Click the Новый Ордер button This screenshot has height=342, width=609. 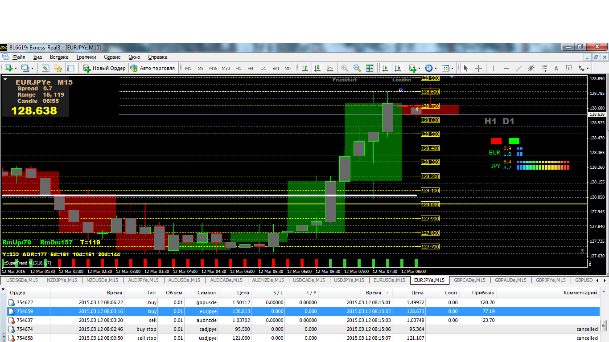pos(105,68)
